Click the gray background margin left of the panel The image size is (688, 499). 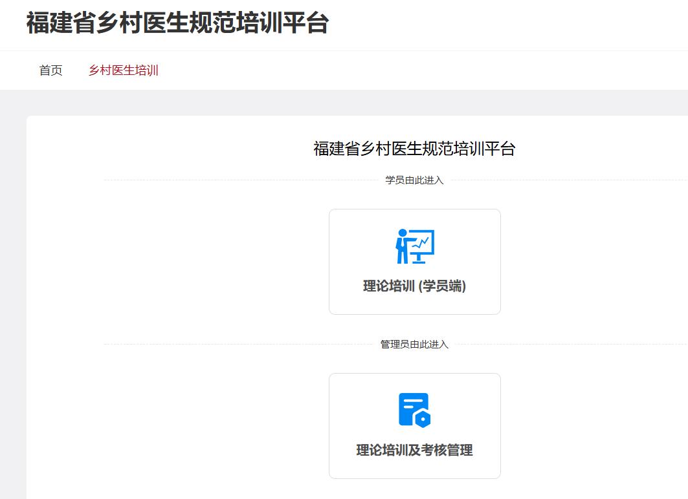coord(13,291)
